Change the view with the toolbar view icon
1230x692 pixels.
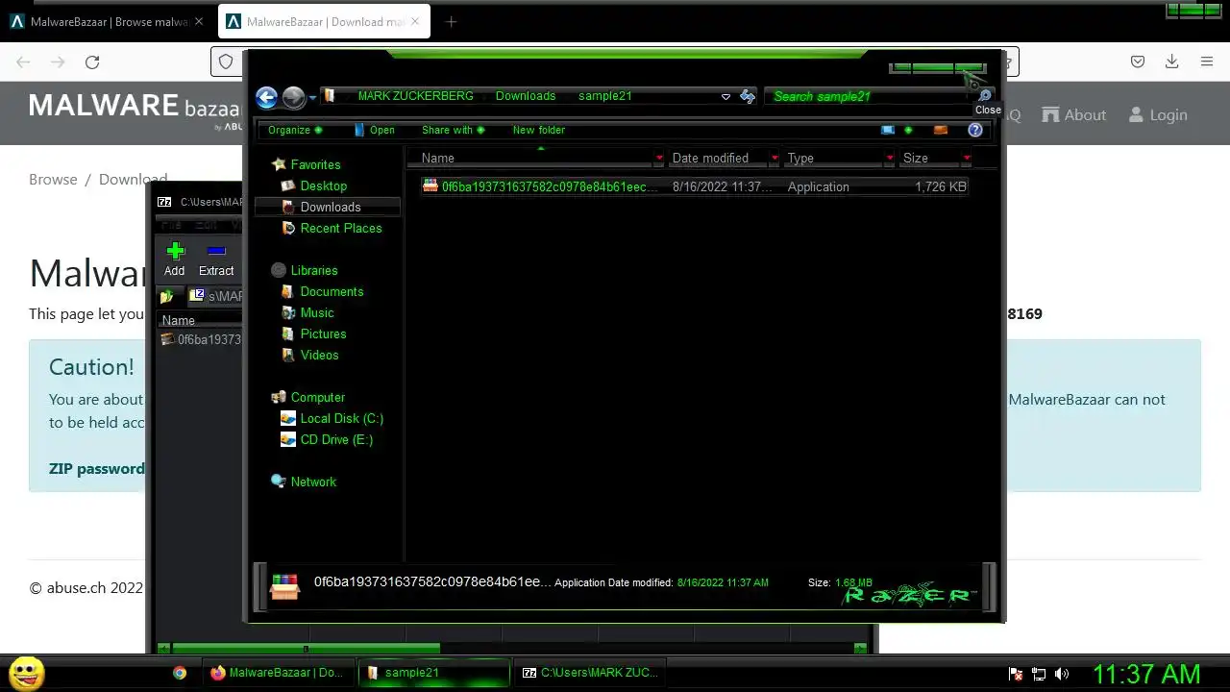click(888, 130)
